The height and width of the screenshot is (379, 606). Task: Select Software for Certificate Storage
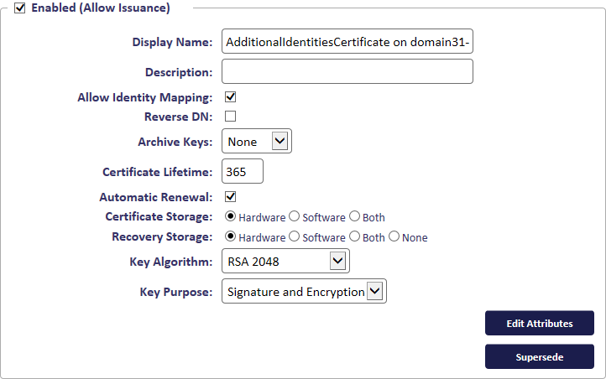tap(294, 216)
